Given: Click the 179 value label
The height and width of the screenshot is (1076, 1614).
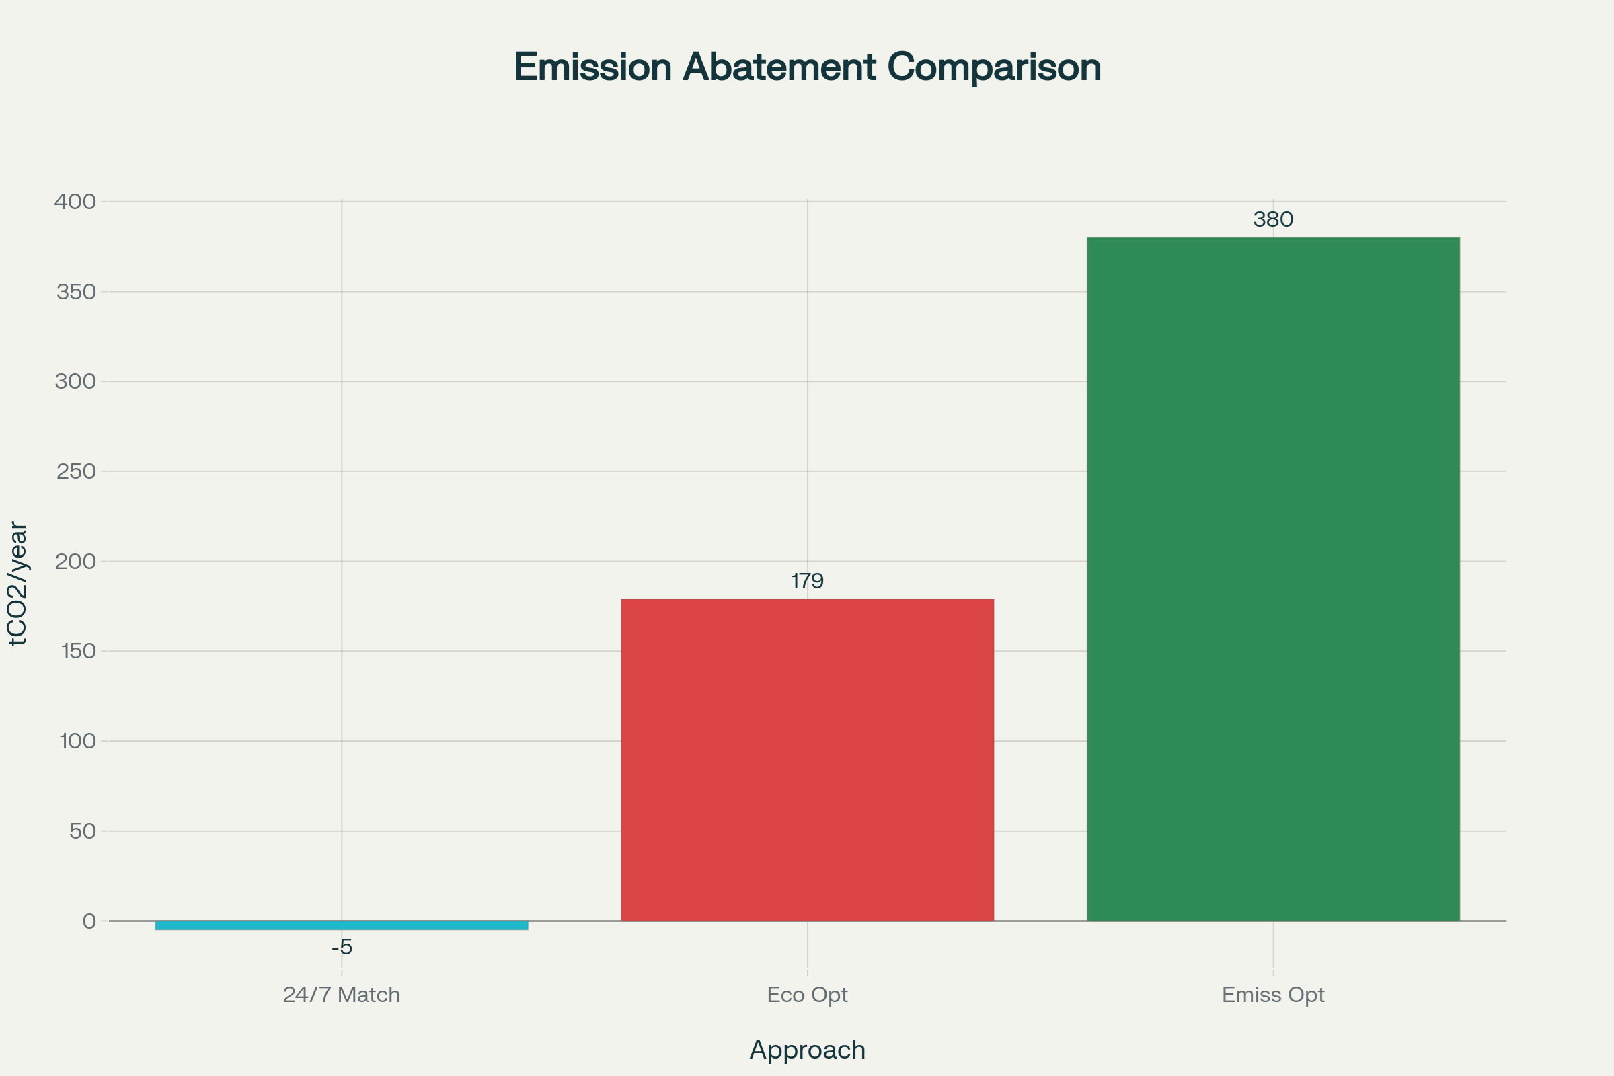Looking at the screenshot, I should coord(807,581).
